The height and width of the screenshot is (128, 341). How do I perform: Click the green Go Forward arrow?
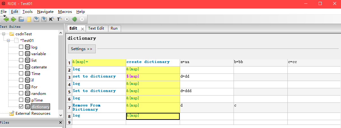(14, 19)
